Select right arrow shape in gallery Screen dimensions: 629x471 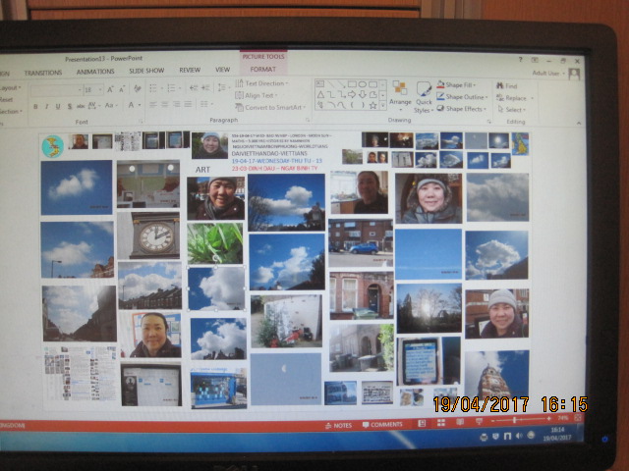(352, 94)
